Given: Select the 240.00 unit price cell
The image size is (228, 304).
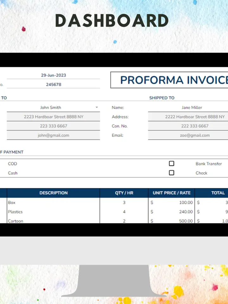Looking at the screenshot, I should (186, 212).
